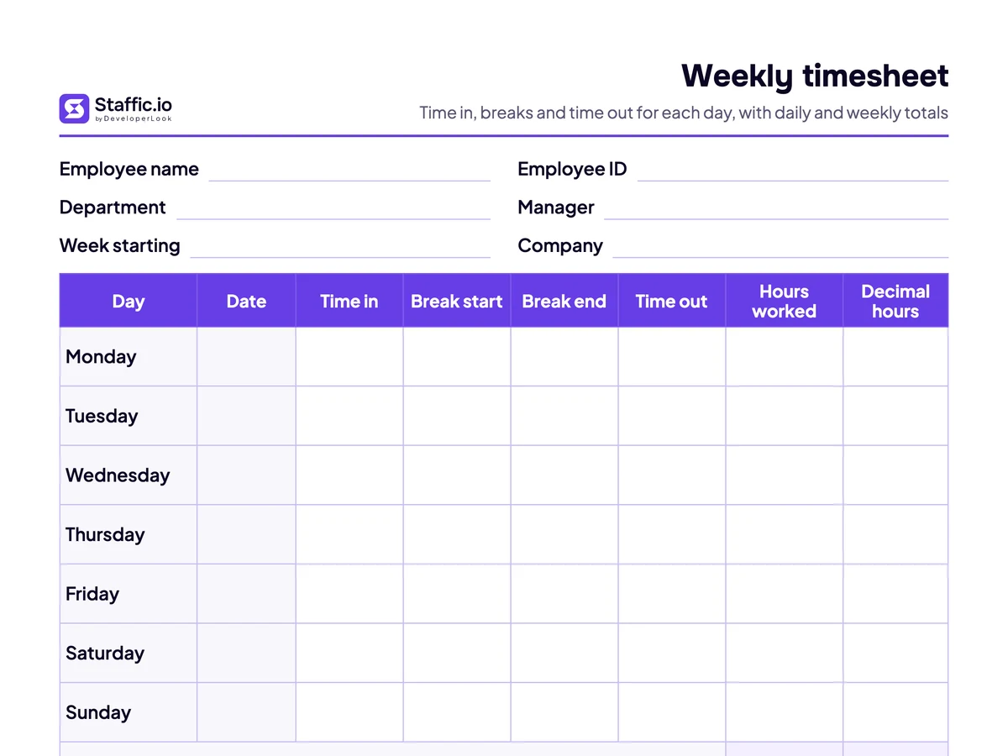The width and height of the screenshot is (1008, 756).
Task: Click the Friday Break start cell
Action: [457, 594]
